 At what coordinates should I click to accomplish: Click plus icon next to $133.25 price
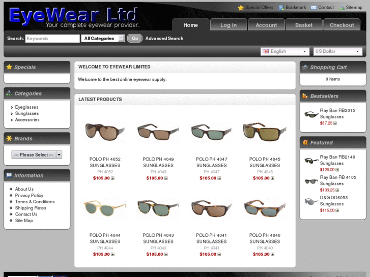[x=337, y=190]
